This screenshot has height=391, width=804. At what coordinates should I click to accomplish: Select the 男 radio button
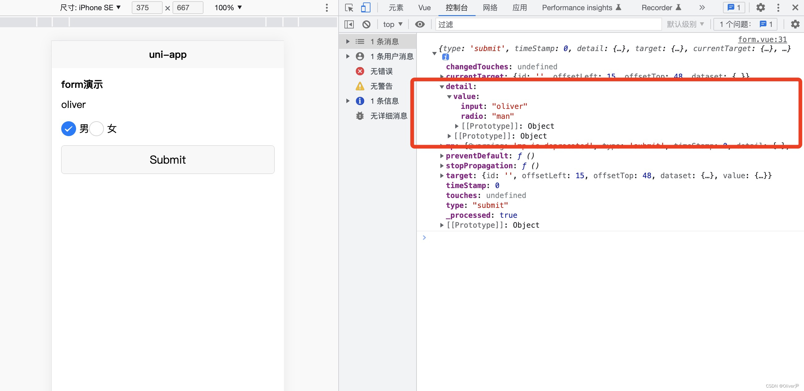pos(69,129)
